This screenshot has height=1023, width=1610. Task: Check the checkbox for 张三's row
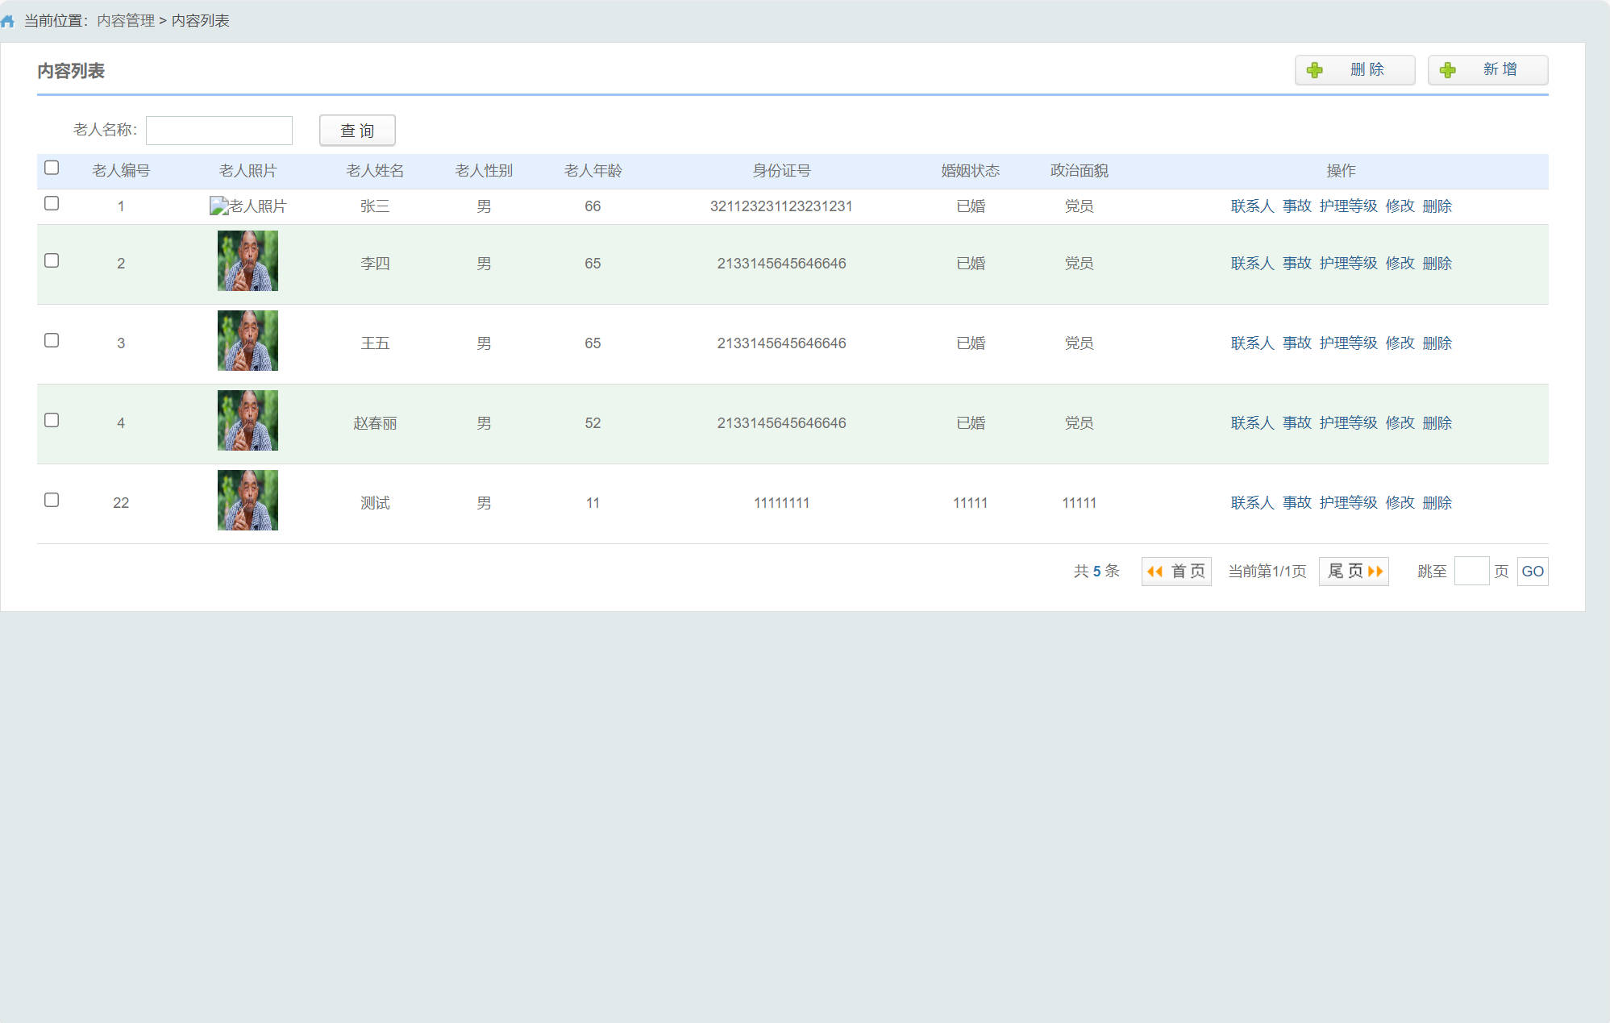pos(52,203)
